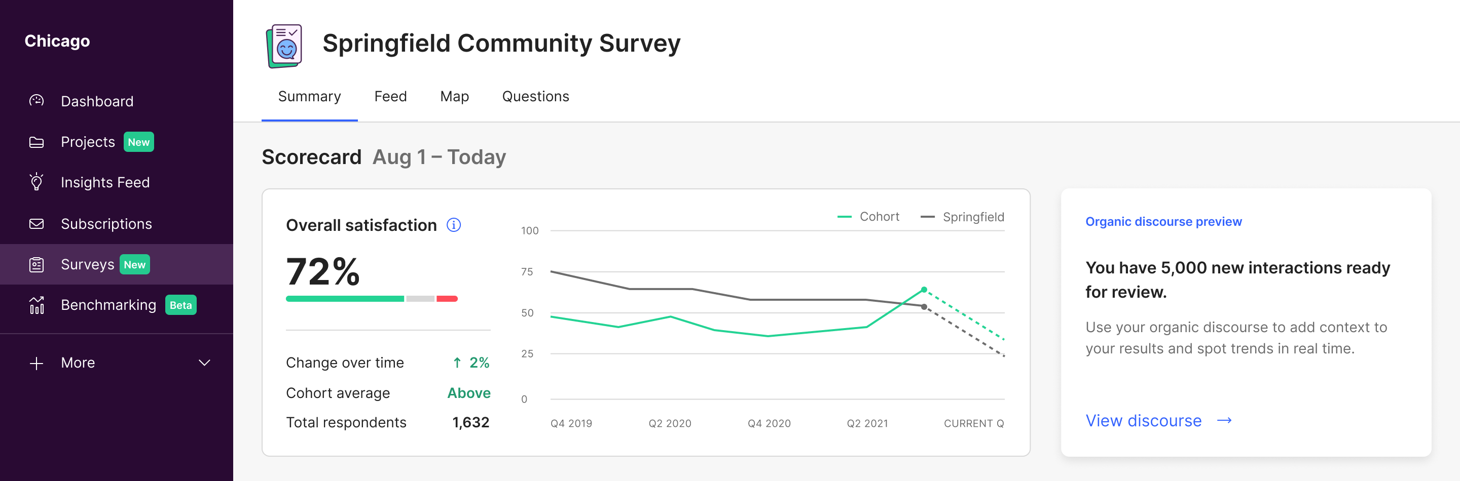Collapse the sidebar More section
1460x481 pixels.
point(205,363)
